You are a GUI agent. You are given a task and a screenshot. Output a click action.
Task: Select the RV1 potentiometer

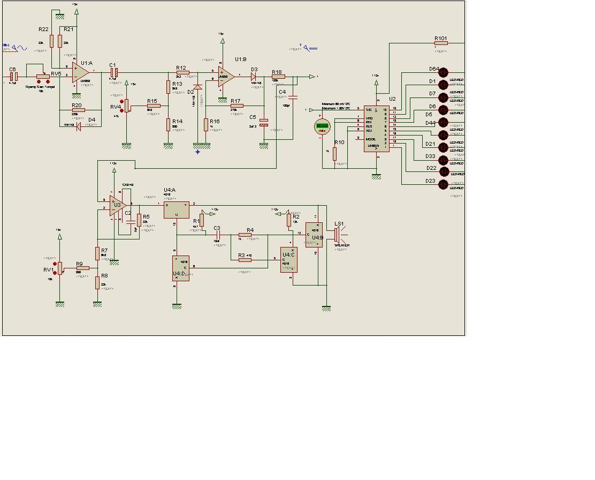click(x=59, y=268)
